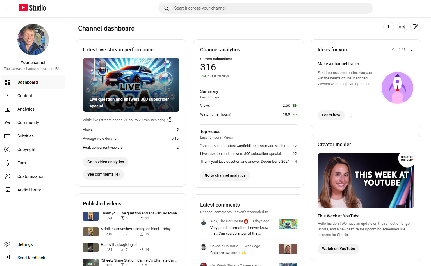
Task: Click Watch on YouTube button
Action: [338, 249]
